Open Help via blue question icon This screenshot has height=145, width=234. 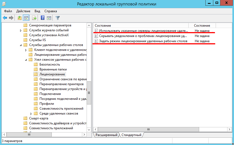[x=43, y=18]
